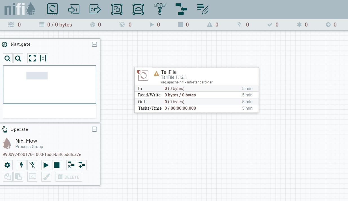
Task: Select the Input Port icon
Action: [x=74, y=9]
